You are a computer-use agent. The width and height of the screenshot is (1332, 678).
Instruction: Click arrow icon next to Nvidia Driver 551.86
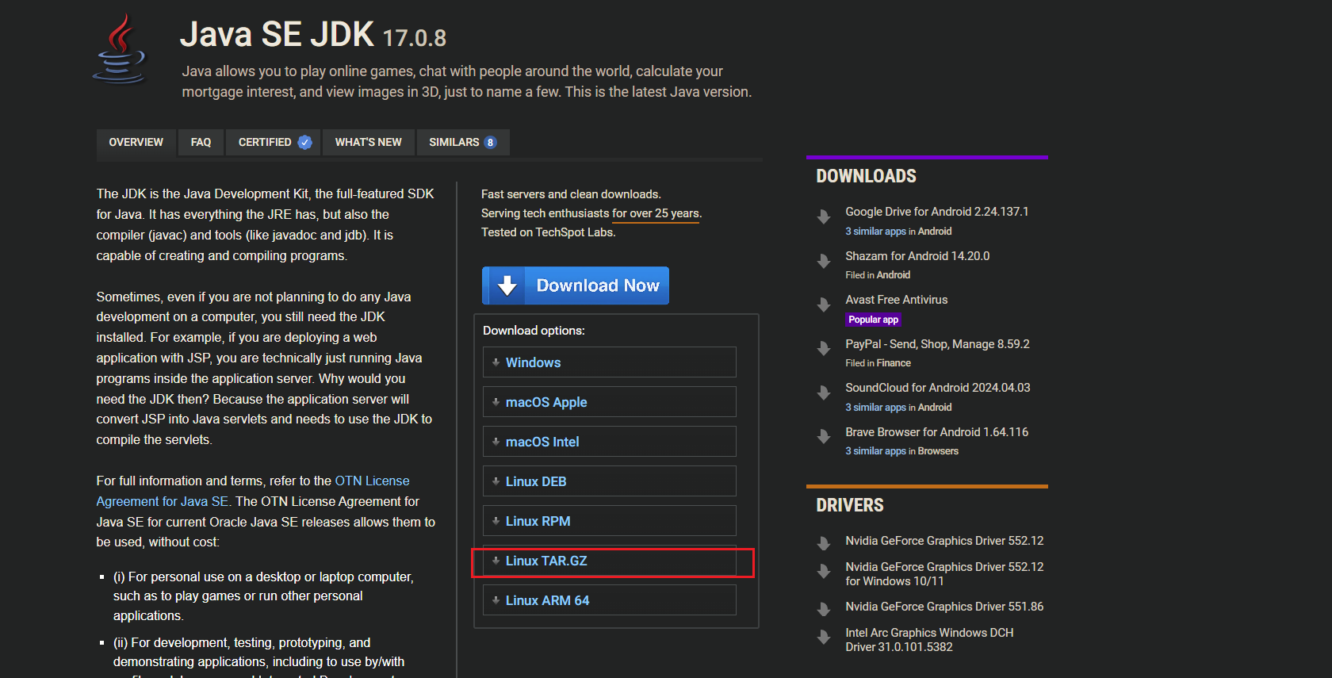[x=824, y=610]
